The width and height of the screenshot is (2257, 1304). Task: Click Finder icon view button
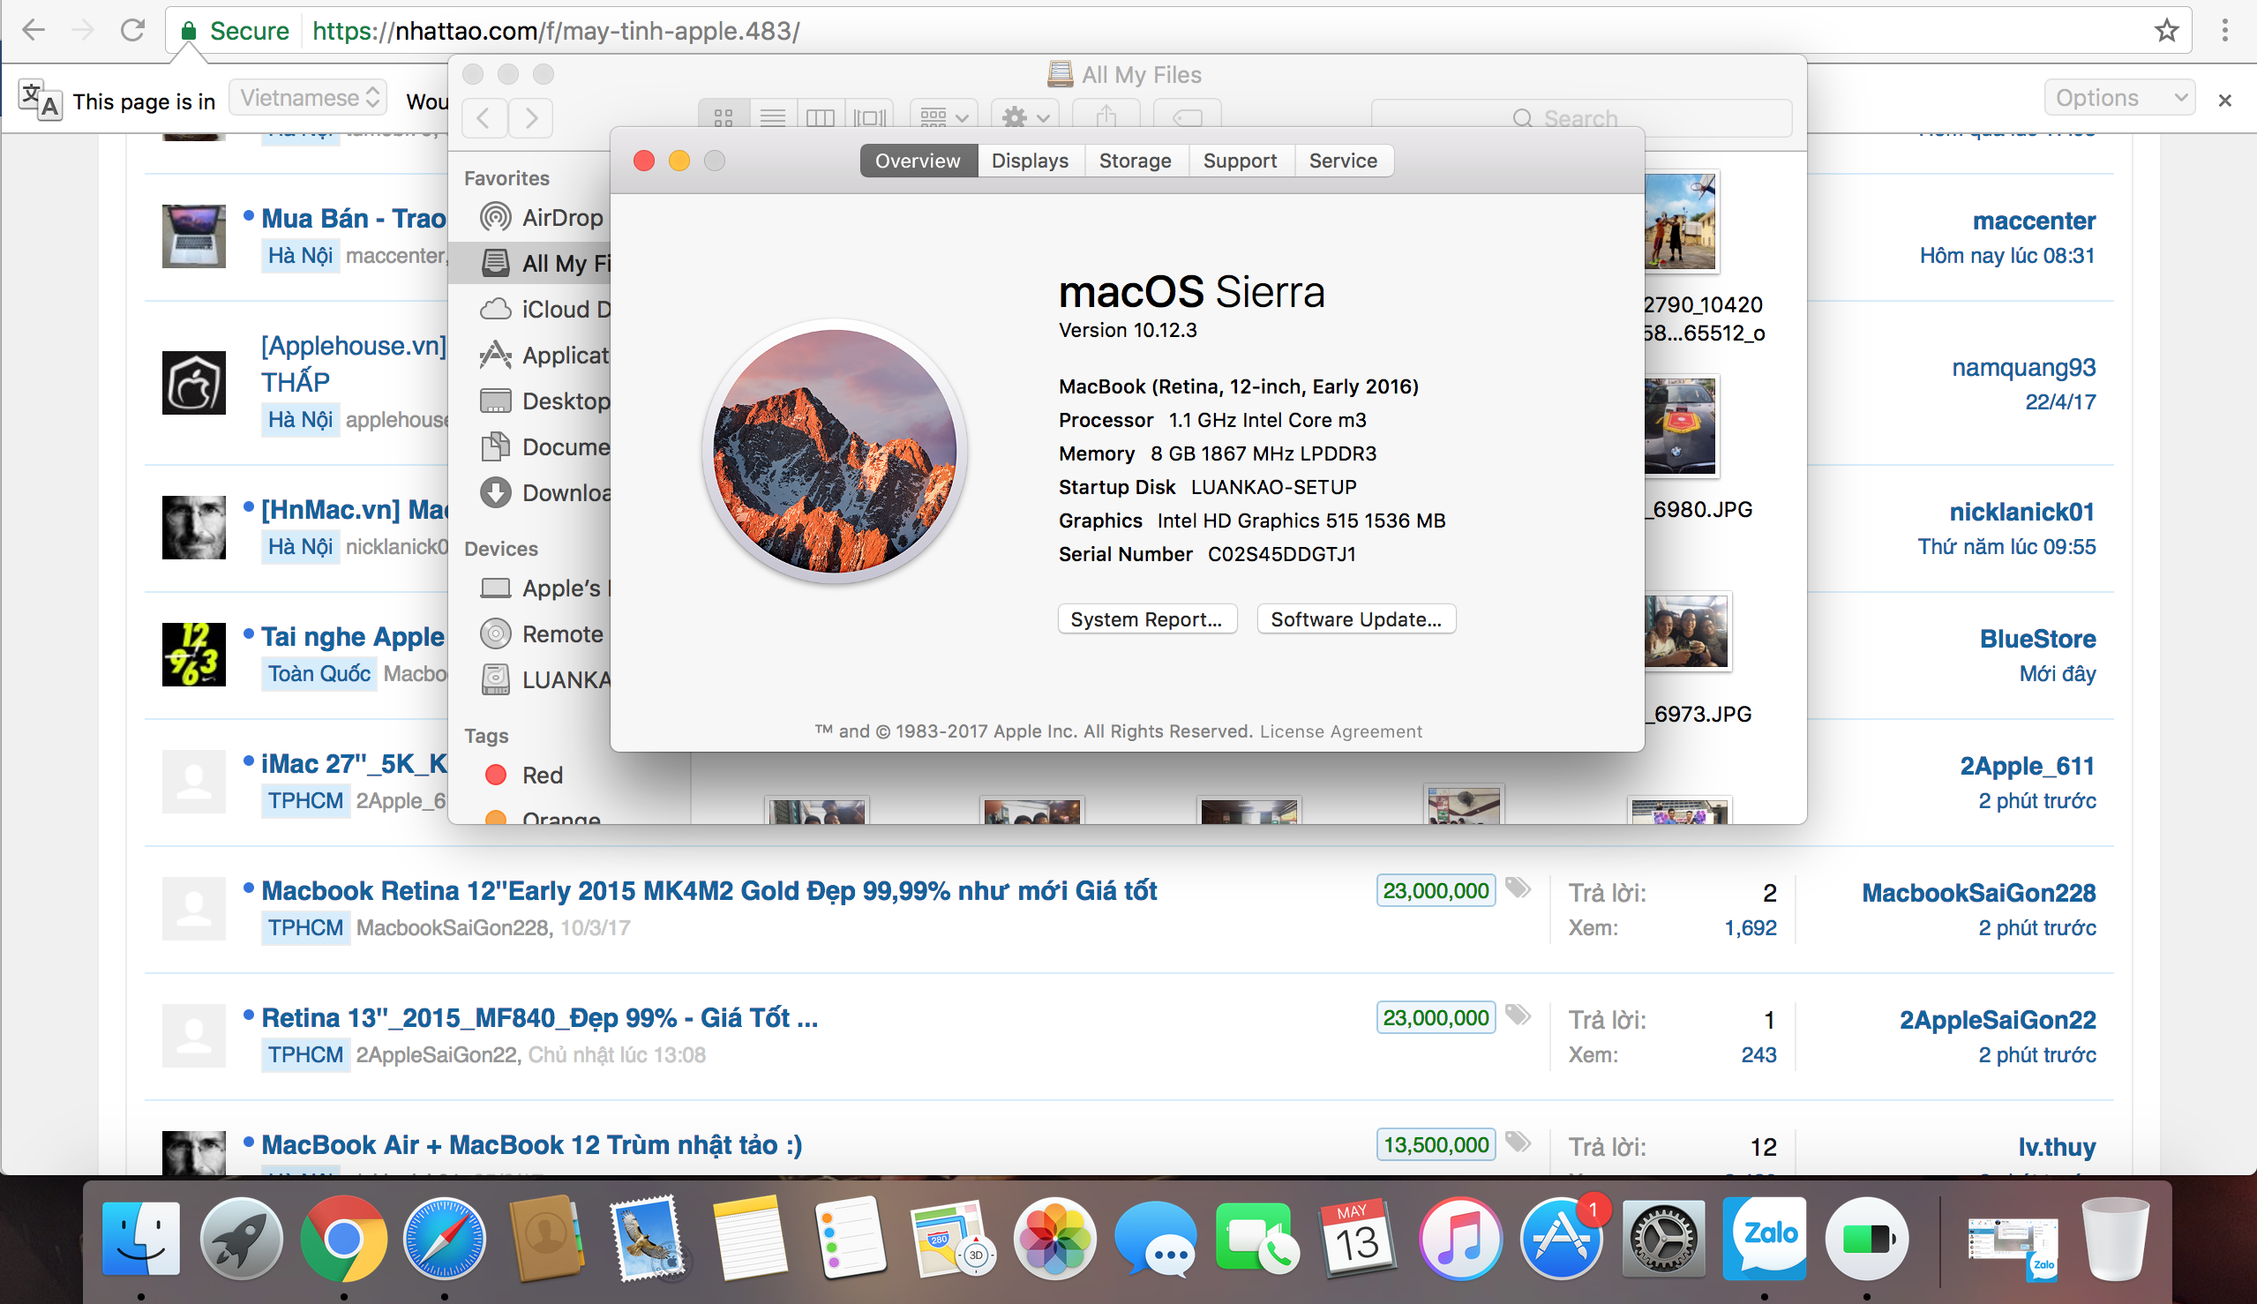(x=724, y=117)
